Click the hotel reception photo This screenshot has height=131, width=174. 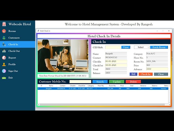(63, 56)
